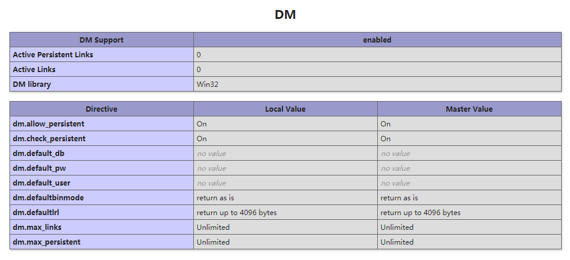This screenshot has height=260, width=570.
Task: Click the dm.default_pw directive cell
Action: (x=102, y=168)
